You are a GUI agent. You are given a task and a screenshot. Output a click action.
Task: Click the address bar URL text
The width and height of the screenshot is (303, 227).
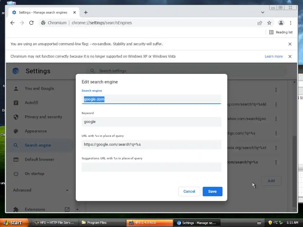tap(102, 23)
